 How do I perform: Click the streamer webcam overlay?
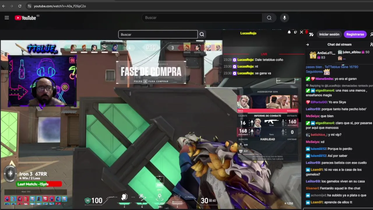point(42,81)
